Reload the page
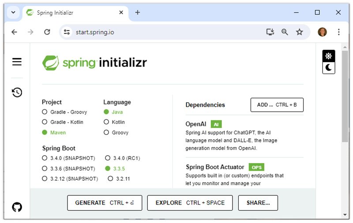This screenshot has height=223, width=353. [47, 32]
